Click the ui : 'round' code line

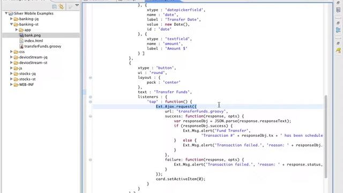pyautogui.click(x=152, y=73)
